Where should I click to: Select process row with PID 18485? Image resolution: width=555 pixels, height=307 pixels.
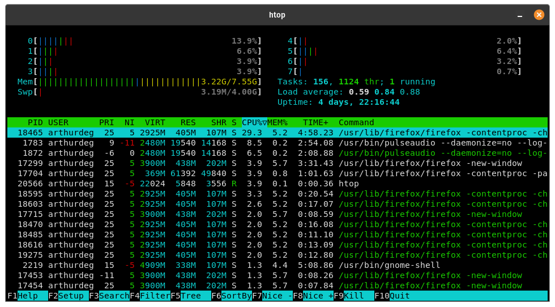(277, 234)
